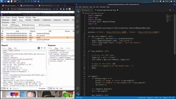Open the browser tab list chevron
Viewport: 176px width, 99px height.
pyautogui.click(x=65, y=5)
